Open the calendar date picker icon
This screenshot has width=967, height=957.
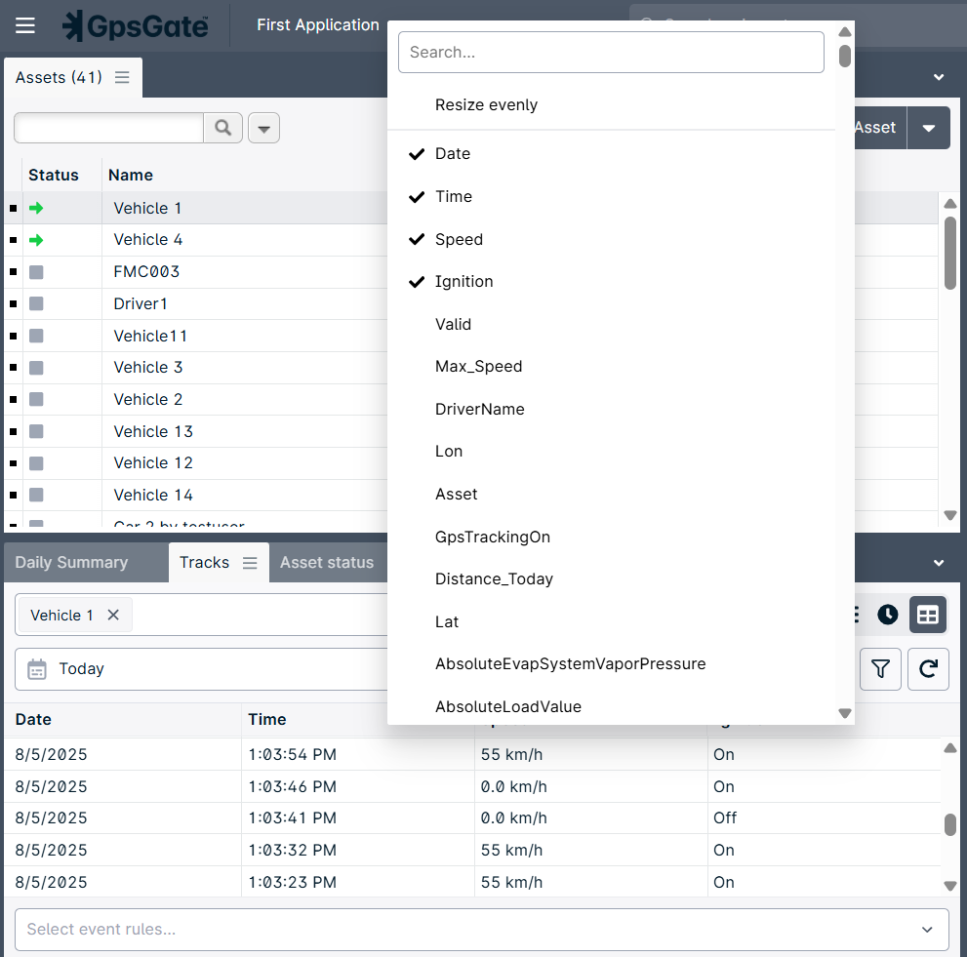(x=37, y=669)
